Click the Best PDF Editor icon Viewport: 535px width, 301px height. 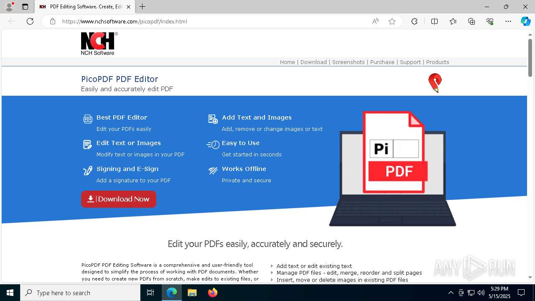[x=88, y=119]
